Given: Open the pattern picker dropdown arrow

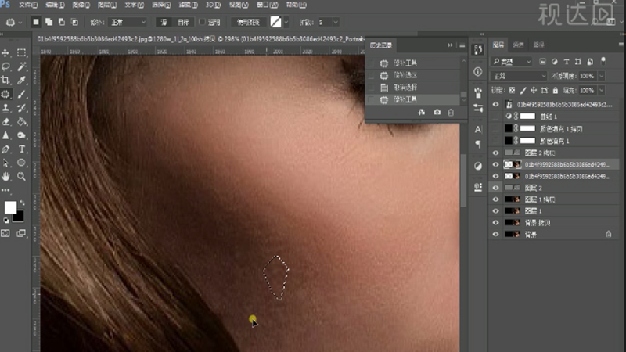Looking at the screenshot, I should 286,23.
